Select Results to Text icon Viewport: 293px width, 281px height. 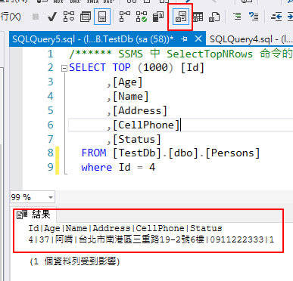[x=181, y=17]
